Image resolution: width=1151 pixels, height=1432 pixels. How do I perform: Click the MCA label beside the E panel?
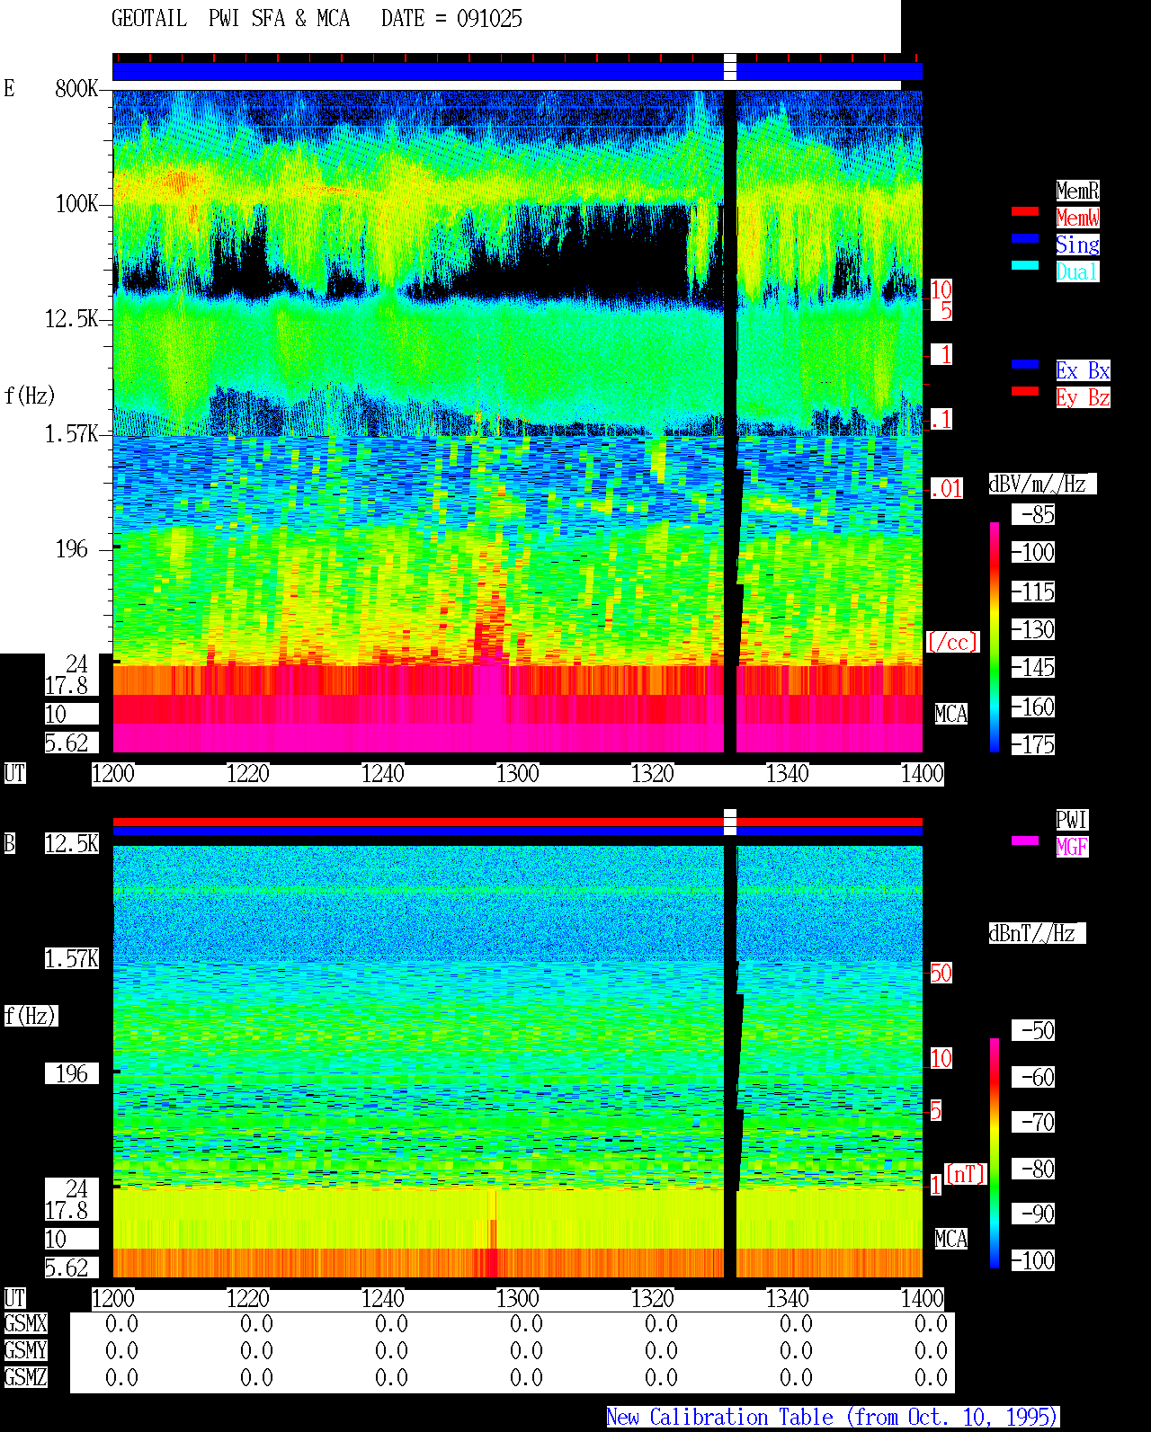coord(951,714)
